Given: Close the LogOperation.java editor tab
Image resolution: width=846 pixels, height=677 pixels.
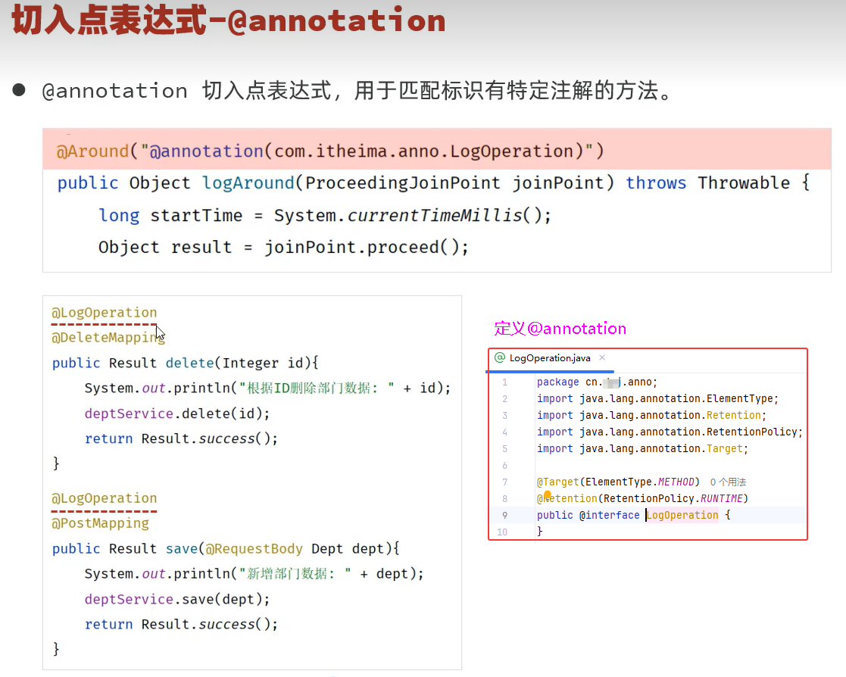Looking at the screenshot, I should 602,357.
